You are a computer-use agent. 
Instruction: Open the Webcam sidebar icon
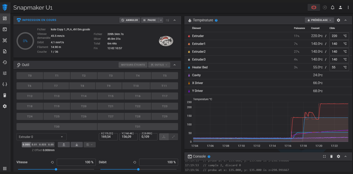5,41
